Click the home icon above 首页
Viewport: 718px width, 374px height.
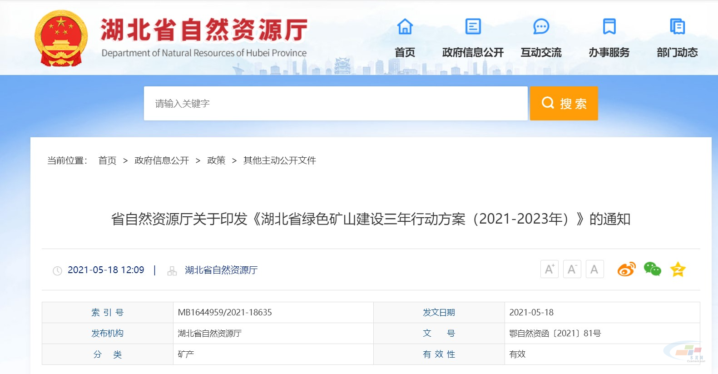(x=405, y=27)
